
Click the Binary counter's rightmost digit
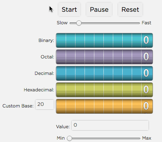(x=147, y=40)
